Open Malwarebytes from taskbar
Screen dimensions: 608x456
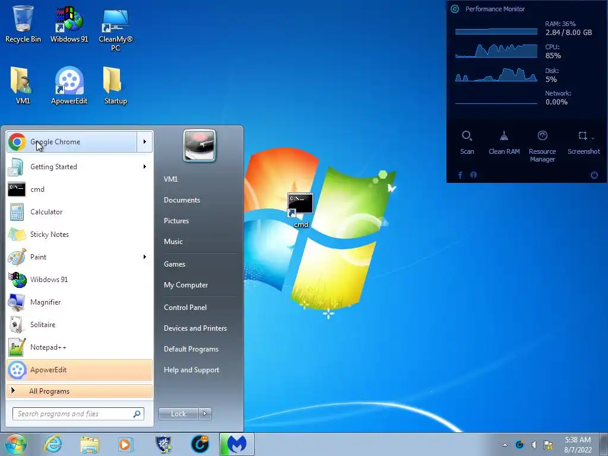point(237,444)
